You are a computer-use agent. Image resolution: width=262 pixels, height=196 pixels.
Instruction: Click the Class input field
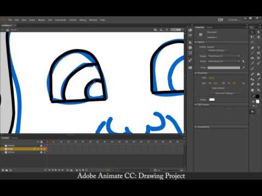point(224,68)
